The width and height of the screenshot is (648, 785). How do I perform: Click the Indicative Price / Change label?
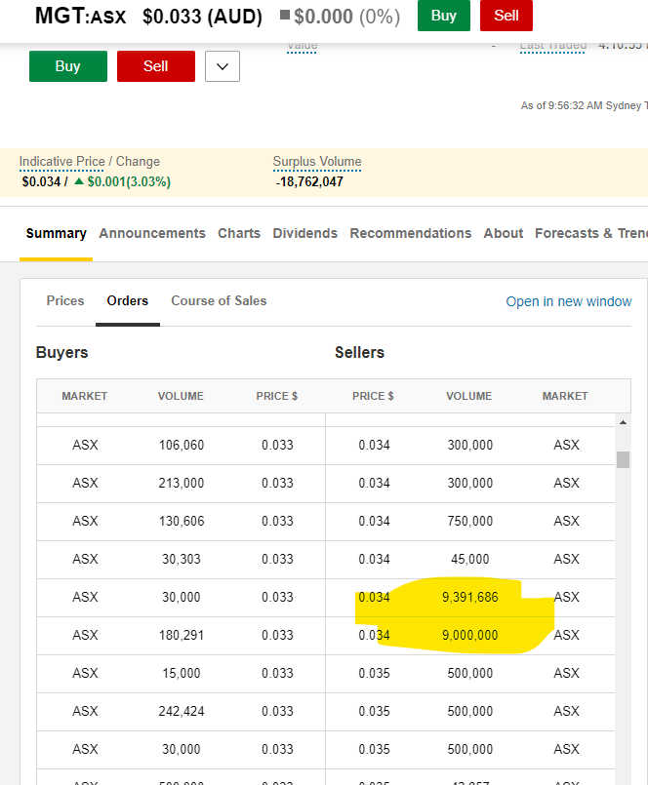click(90, 162)
